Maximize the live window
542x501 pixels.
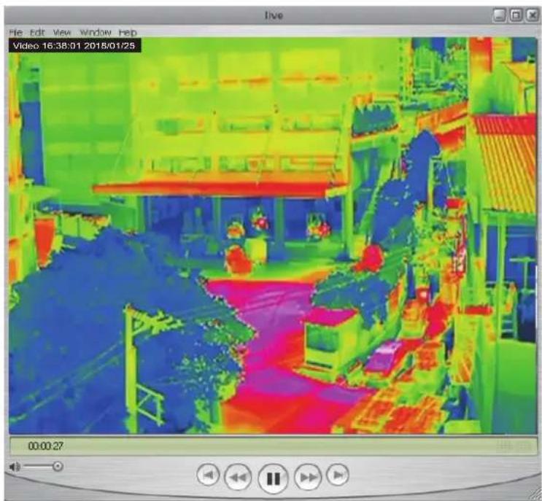(516, 15)
